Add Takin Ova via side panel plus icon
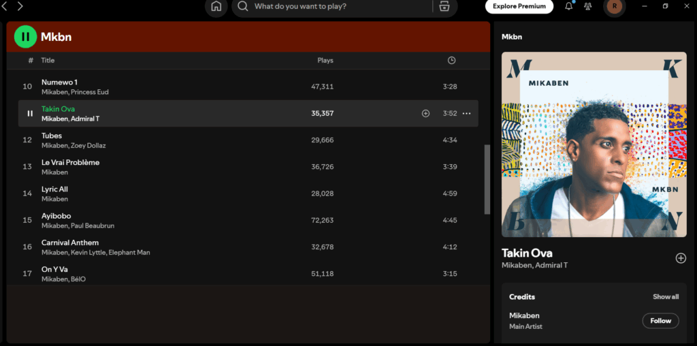The height and width of the screenshot is (346, 697). [681, 258]
